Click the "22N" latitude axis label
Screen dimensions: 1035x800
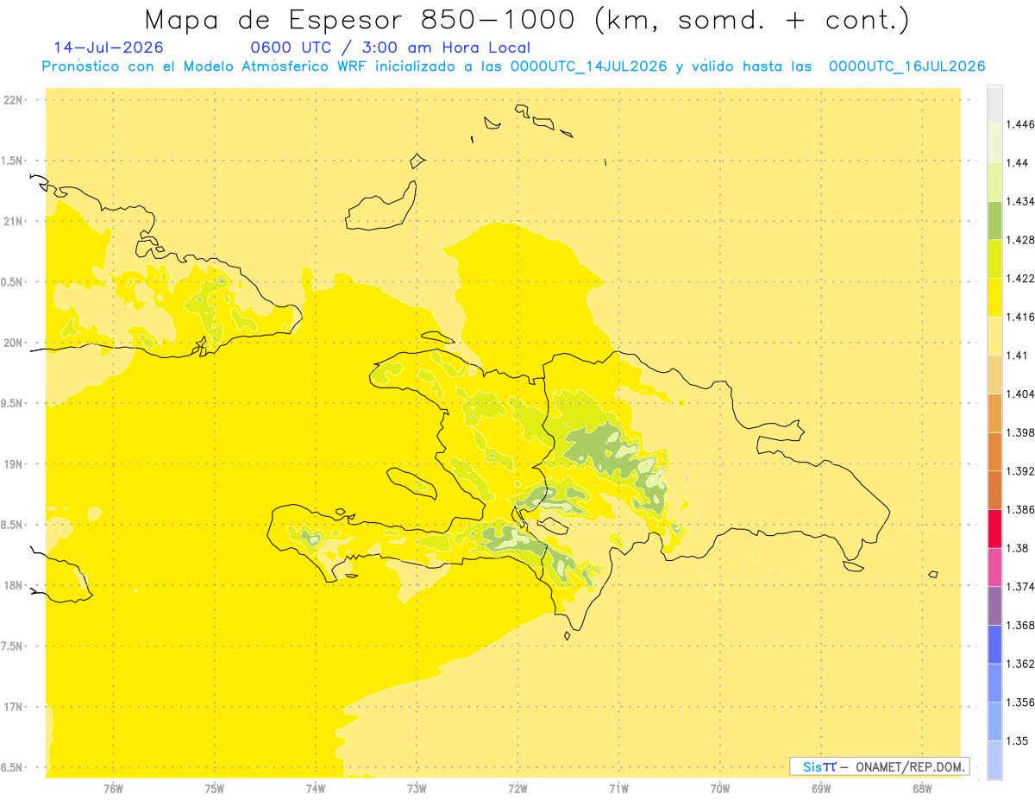(x=13, y=100)
